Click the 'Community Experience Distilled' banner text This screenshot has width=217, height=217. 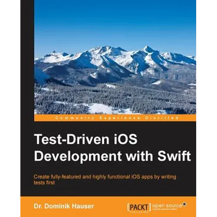117,117
